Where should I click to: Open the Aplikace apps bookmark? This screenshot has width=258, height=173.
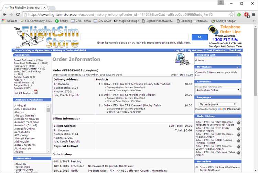(10, 21)
